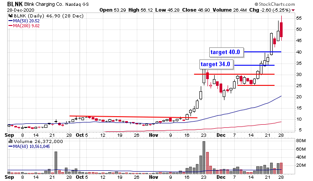
Task: Click the target 40.0 annotation label
Action: click(x=226, y=52)
